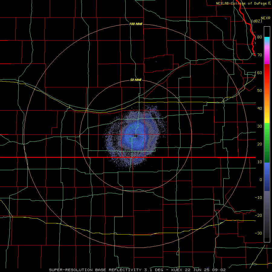Screen dimensions: 272x272
Task: Click the 30 value on the dBZ scale
Action: [260, 126]
